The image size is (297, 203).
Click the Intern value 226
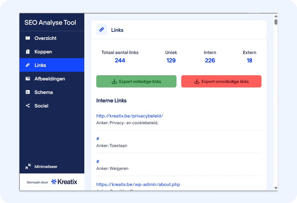pyautogui.click(x=210, y=60)
